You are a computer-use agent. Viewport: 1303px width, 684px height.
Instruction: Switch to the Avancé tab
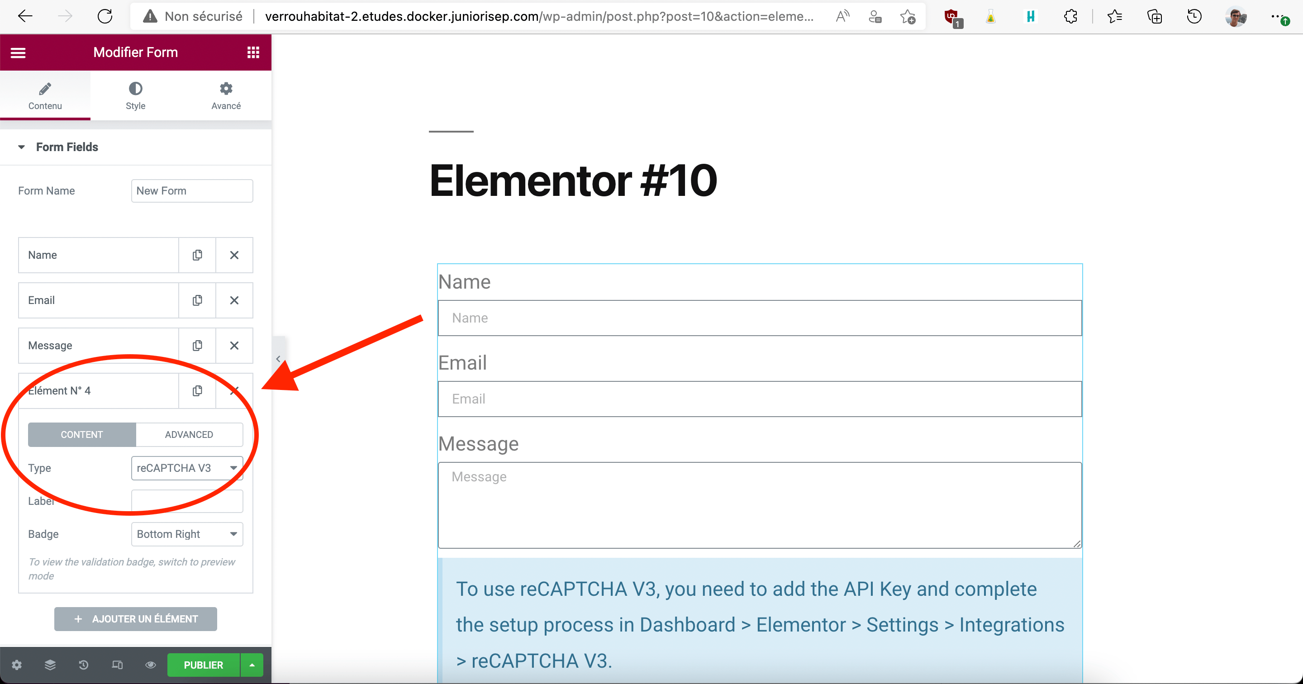(226, 95)
